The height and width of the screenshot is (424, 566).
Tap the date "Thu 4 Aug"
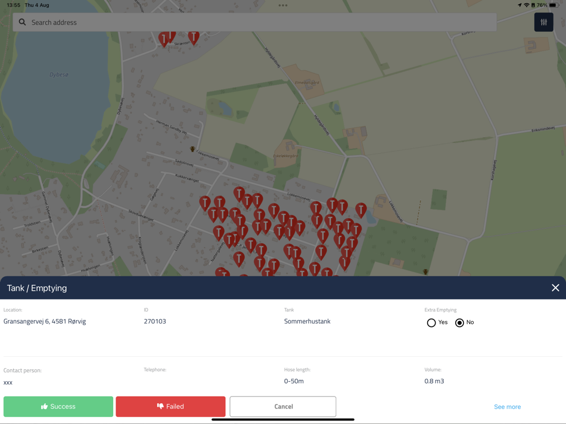[37, 5]
